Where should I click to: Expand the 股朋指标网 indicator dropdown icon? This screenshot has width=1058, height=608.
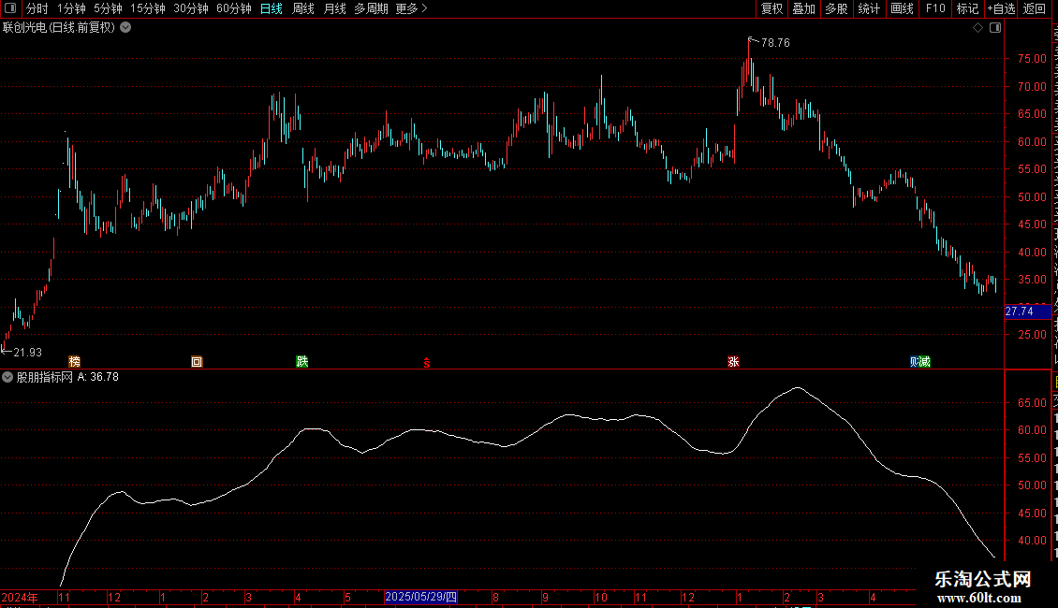[7, 378]
